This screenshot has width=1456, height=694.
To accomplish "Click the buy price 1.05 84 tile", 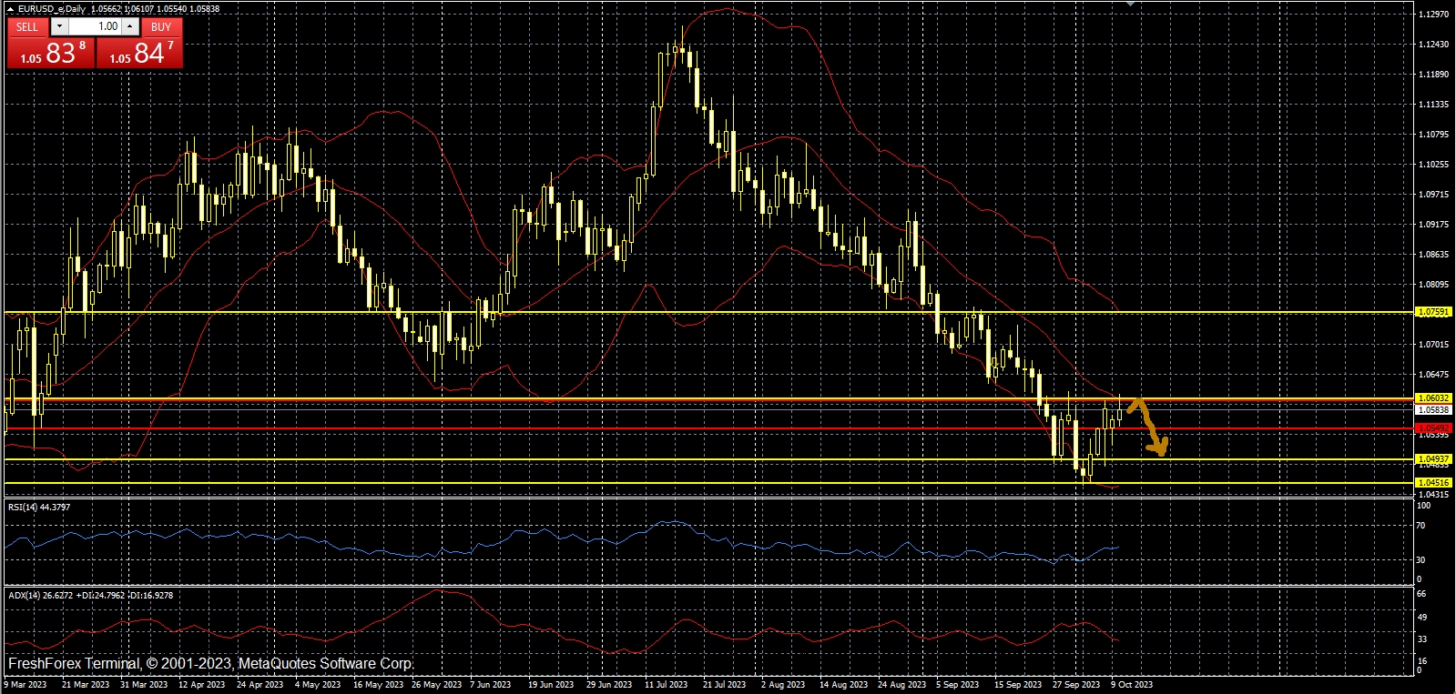I will point(139,54).
